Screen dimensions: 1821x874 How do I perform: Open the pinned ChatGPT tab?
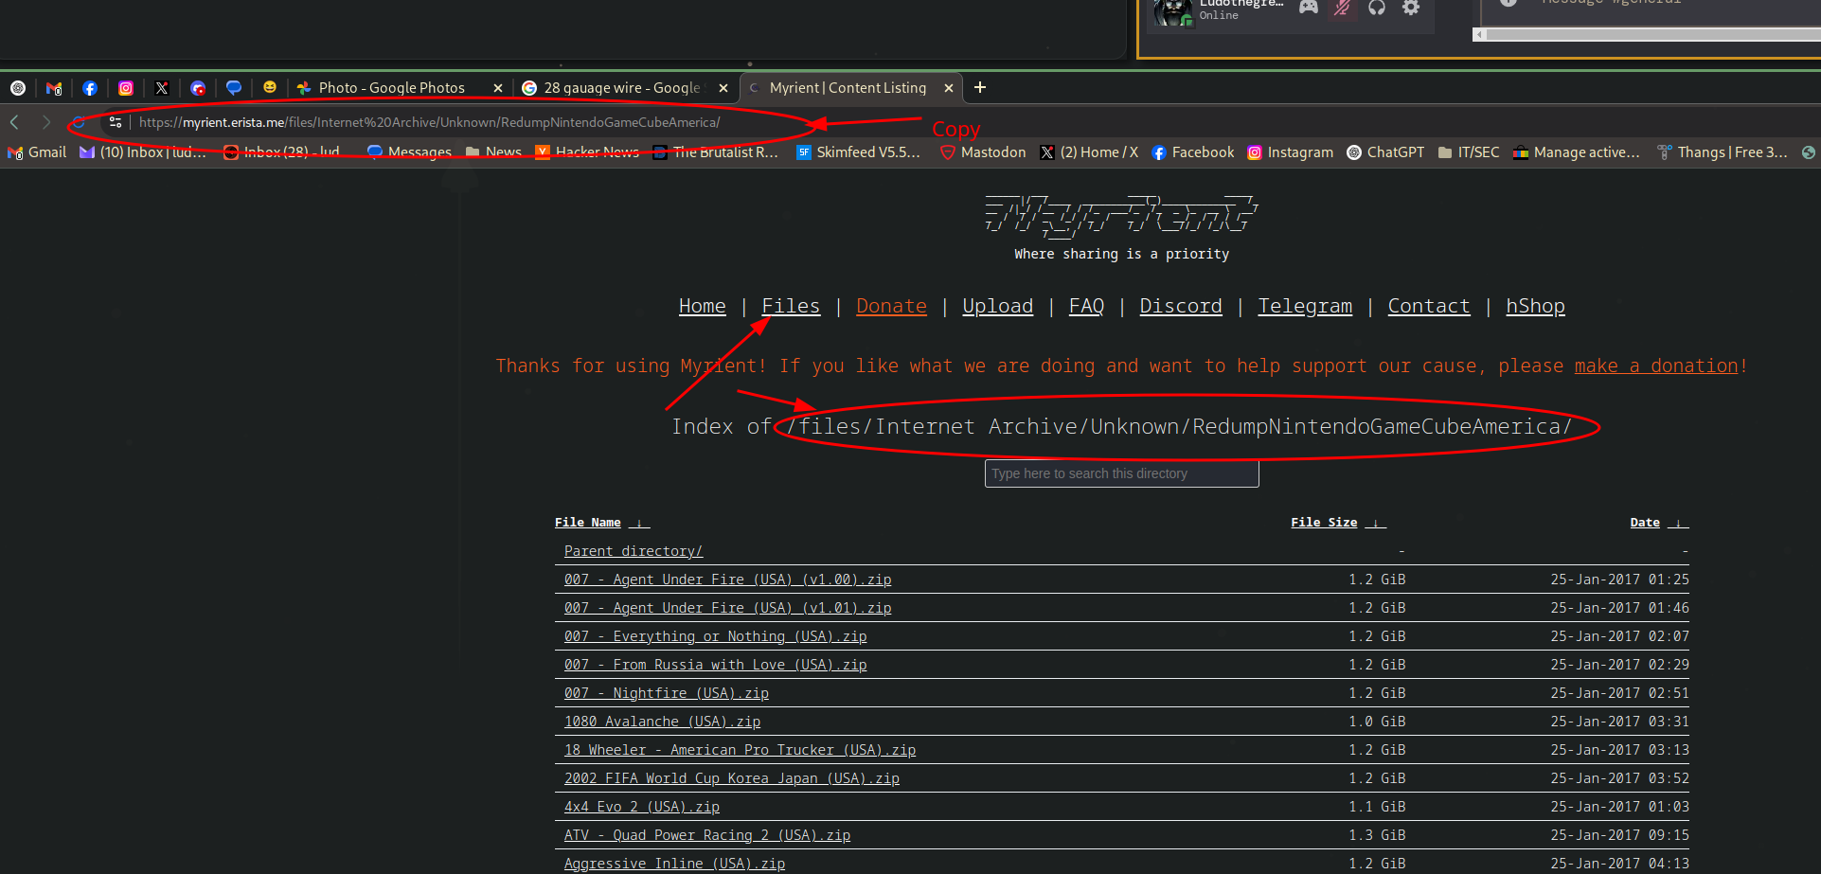coord(18,88)
